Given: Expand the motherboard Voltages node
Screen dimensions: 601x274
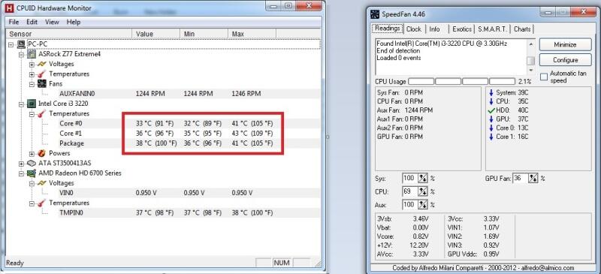Looking at the screenshot, I should 32,64.
